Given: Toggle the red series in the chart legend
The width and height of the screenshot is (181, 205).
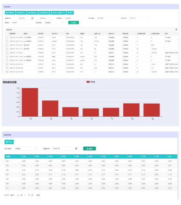Looking at the screenshot, I should tap(90, 82).
